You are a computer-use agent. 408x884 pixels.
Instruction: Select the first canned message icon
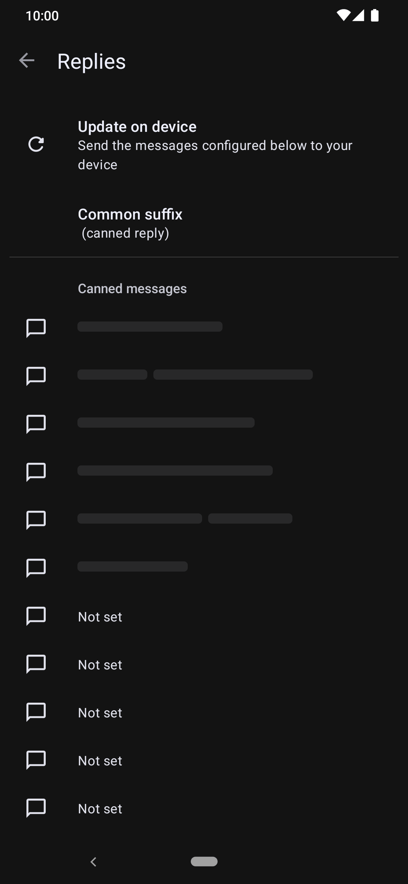point(36,328)
